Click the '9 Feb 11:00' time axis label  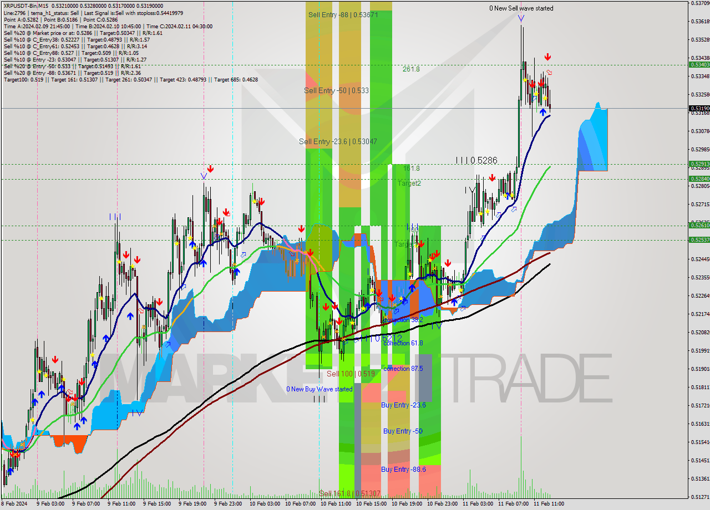(x=121, y=504)
